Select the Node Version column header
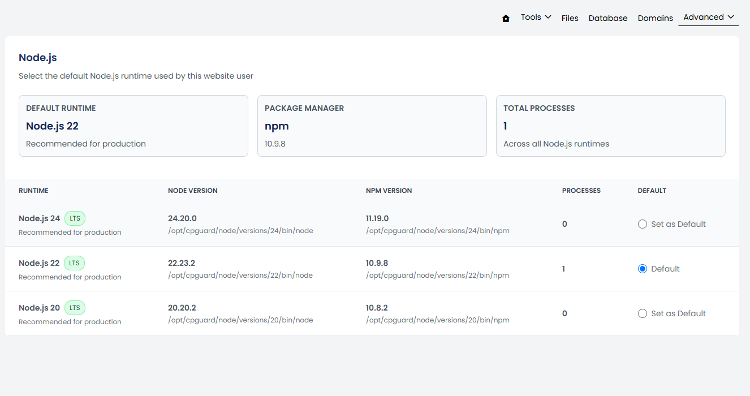 pyautogui.click(x=193, y=191)
